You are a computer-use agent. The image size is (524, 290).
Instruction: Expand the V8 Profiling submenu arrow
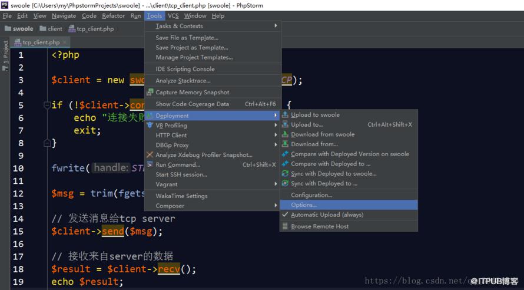[276, 125]
